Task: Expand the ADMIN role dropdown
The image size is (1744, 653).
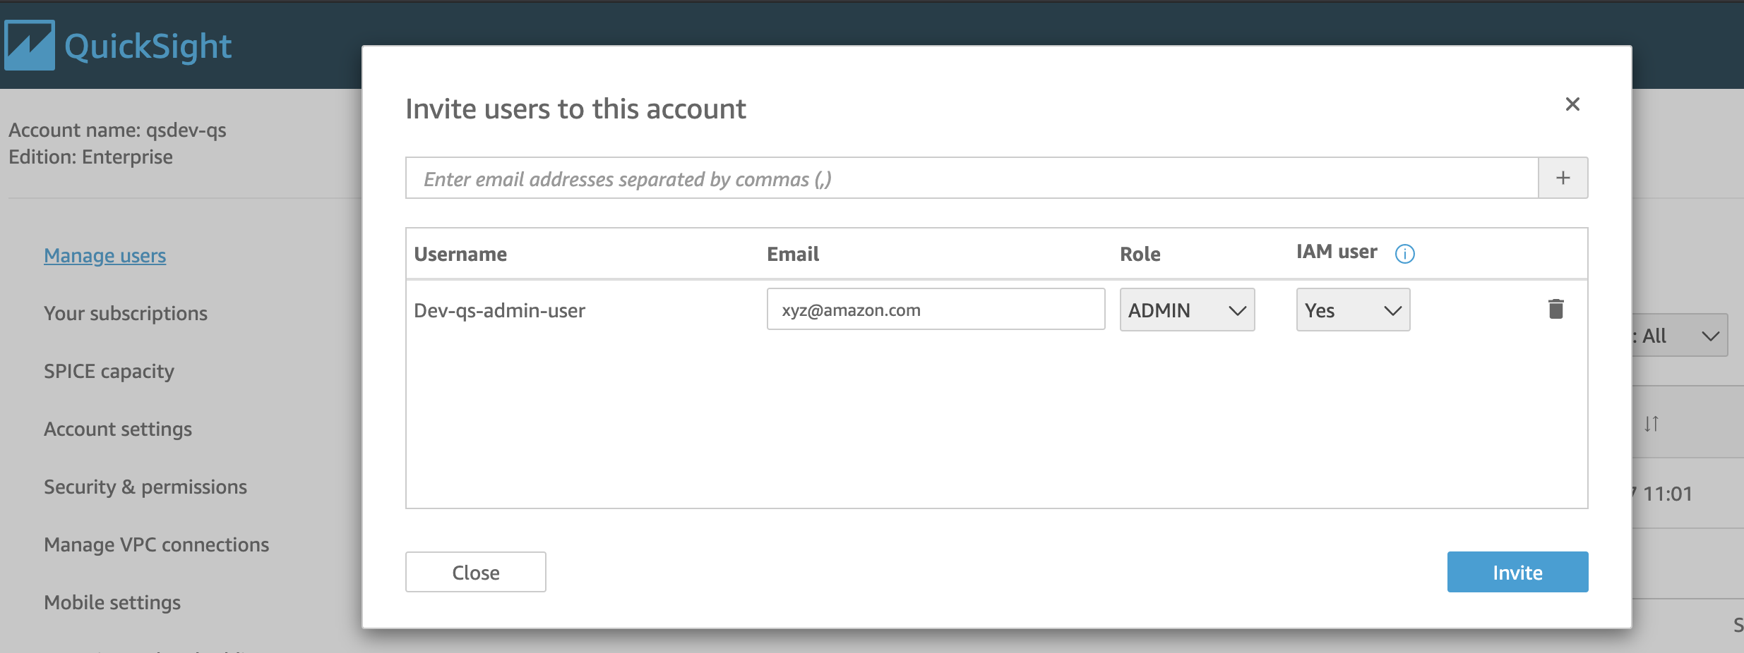Action: pyautogui.click(x=1187, y=310)
